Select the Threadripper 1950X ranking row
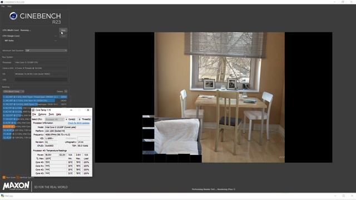This screenshot has height=200, width=356. [x=35, y=104]
